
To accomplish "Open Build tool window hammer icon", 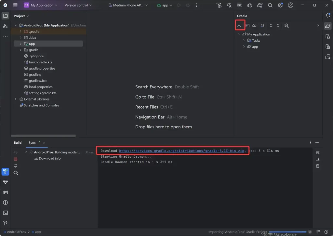I will tap(5, 172).
